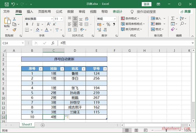
Task: Switch to the 数据 tab
Action: [70, 11]
